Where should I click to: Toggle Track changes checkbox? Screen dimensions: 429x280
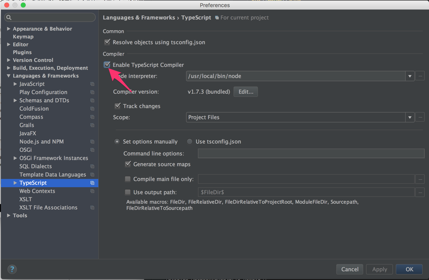coord(117,106)
